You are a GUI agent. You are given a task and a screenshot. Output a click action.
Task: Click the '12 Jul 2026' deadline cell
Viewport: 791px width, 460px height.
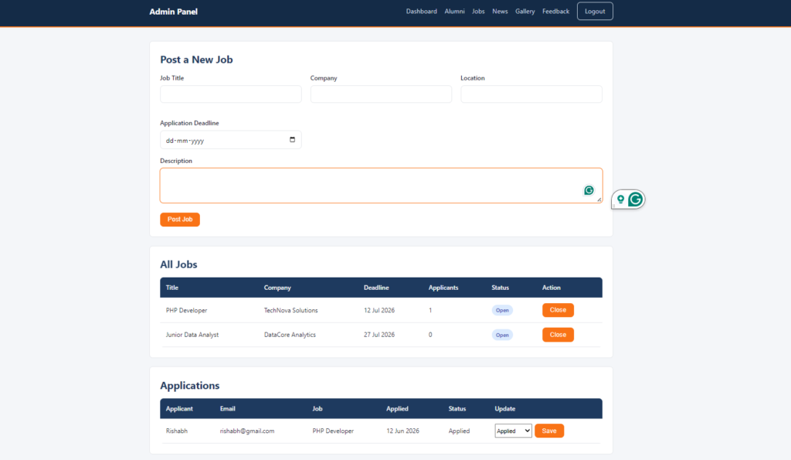pyautogui.click(x=379, y=311)
